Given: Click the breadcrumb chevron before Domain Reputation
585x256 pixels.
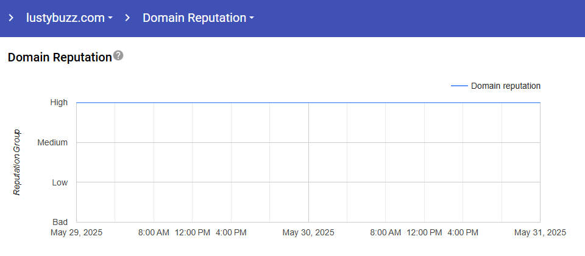Looking at the screenshot, I should pos(127,18).
